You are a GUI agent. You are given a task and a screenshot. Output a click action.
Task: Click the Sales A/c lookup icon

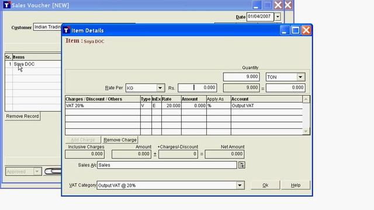[242, 165]
